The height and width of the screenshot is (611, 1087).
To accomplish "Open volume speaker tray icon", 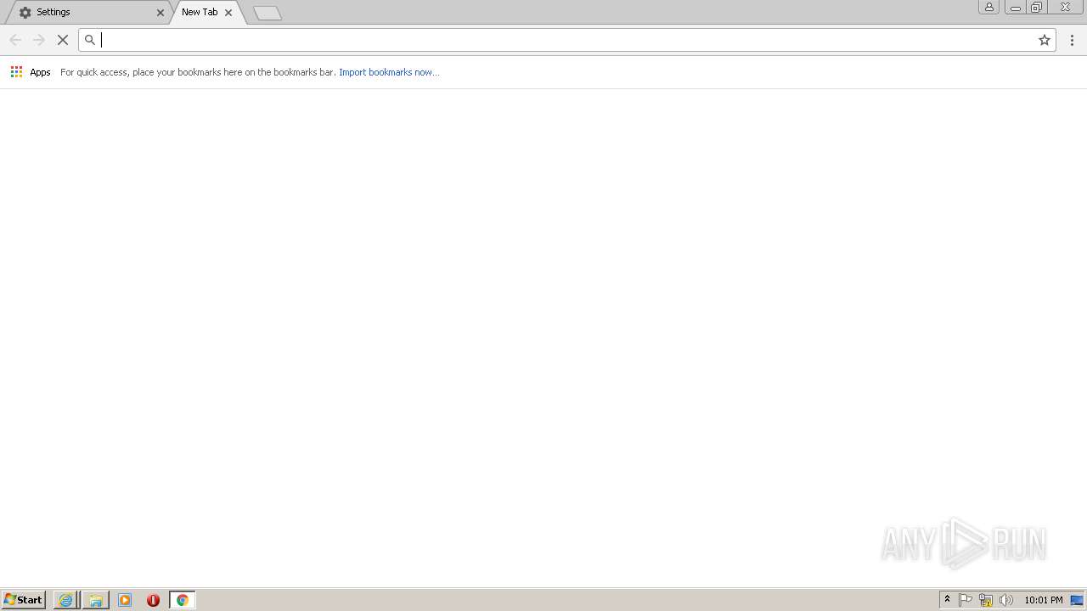I will point(1006,600).
